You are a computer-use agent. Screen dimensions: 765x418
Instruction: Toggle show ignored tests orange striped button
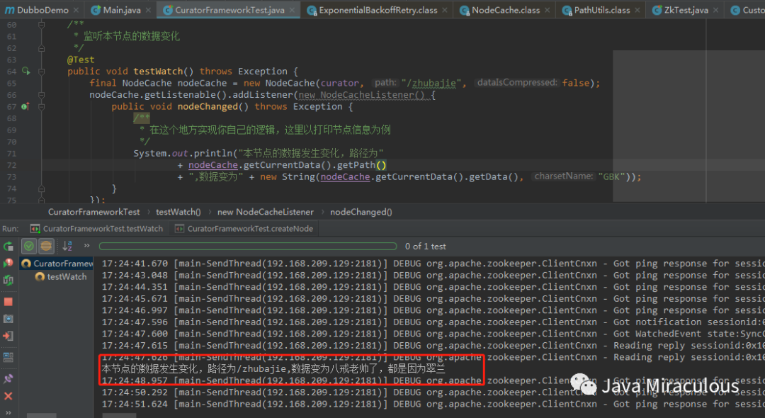point(46,247)
